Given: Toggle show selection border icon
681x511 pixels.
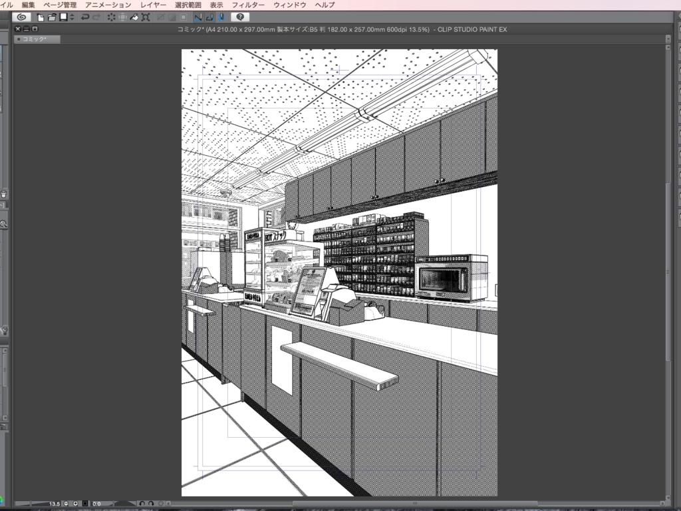Looking at the screenshot, I should click(184, 17).
